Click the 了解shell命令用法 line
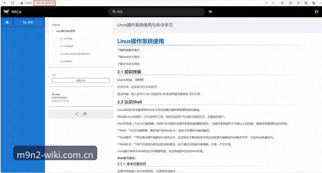322x173 pixels. pos(128,64)
